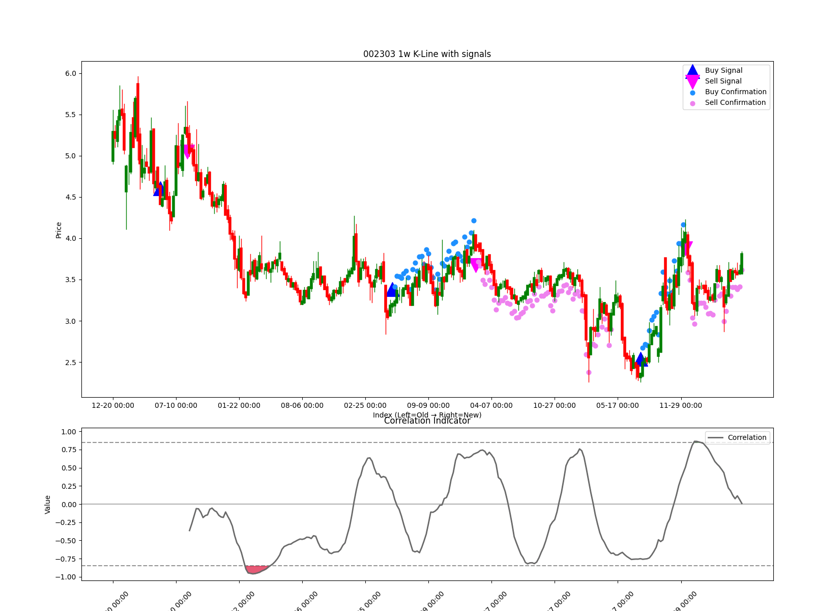The height and width of the screenshot is (611, 814).
Task: Click the -0.75 correlation tick label
Action: [66, 559]
